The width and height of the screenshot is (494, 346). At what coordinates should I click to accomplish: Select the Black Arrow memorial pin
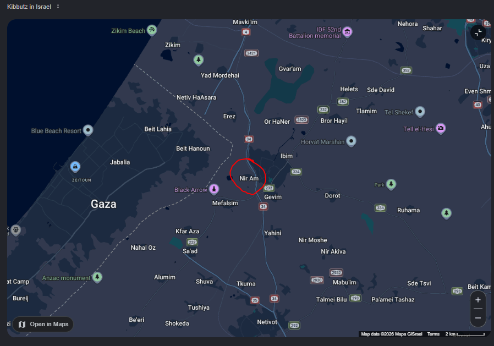[x=214, y=189]
